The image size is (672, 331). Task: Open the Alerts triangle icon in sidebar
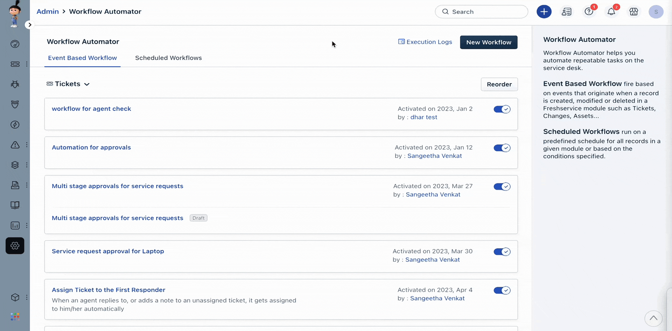pyautogui.click(x=15, y=145)
